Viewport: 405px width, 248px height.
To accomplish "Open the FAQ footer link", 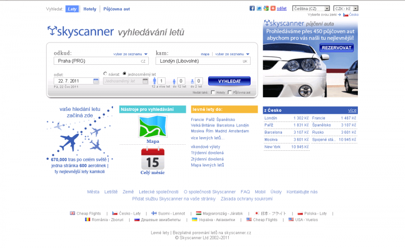I will tap(245, 192).
